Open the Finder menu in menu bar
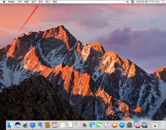This screenshot has width=166, height=130. click(x=11, y=2)
